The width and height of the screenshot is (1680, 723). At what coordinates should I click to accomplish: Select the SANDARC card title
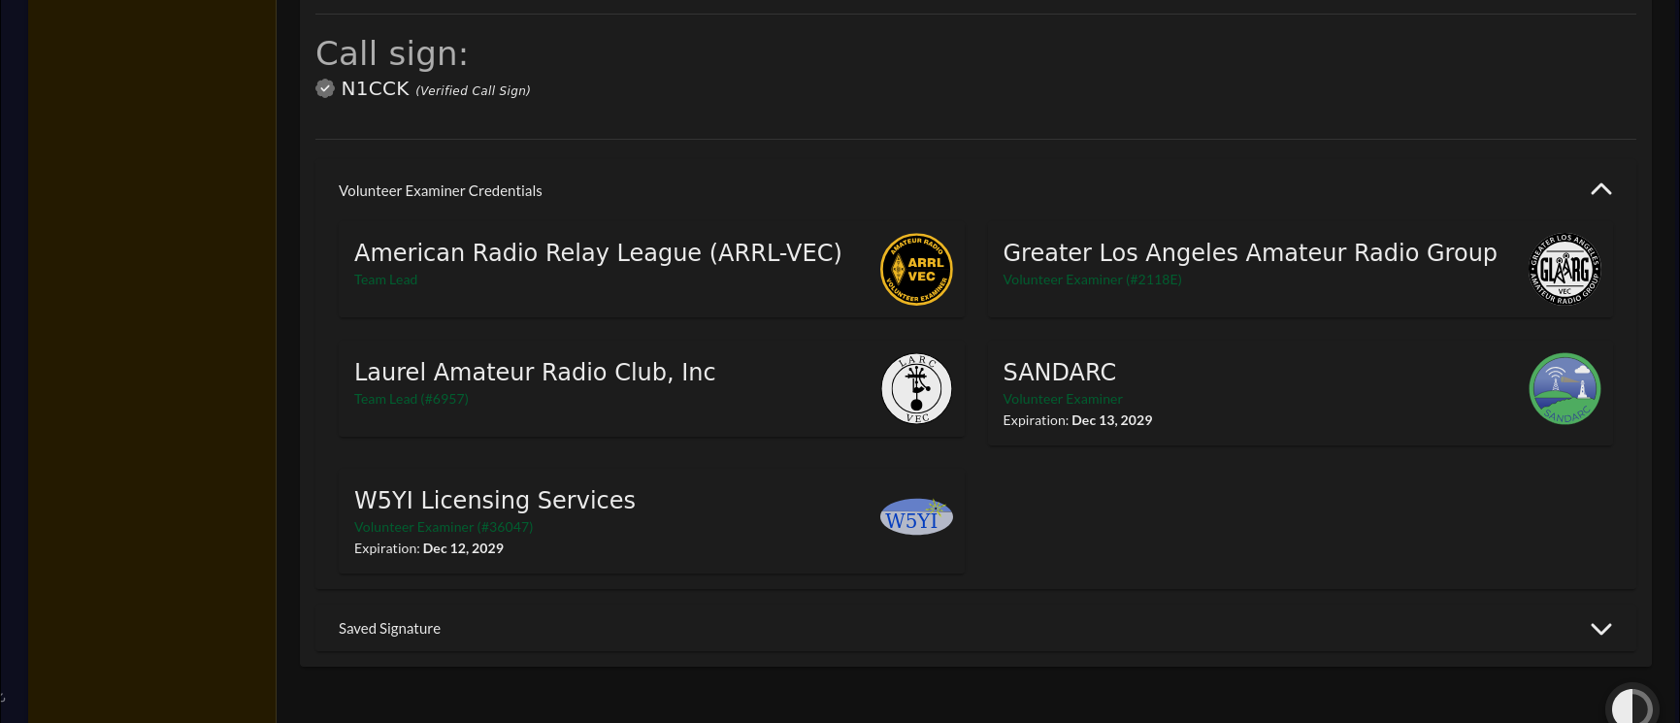pyautogui.click(x=1060, y=372)
